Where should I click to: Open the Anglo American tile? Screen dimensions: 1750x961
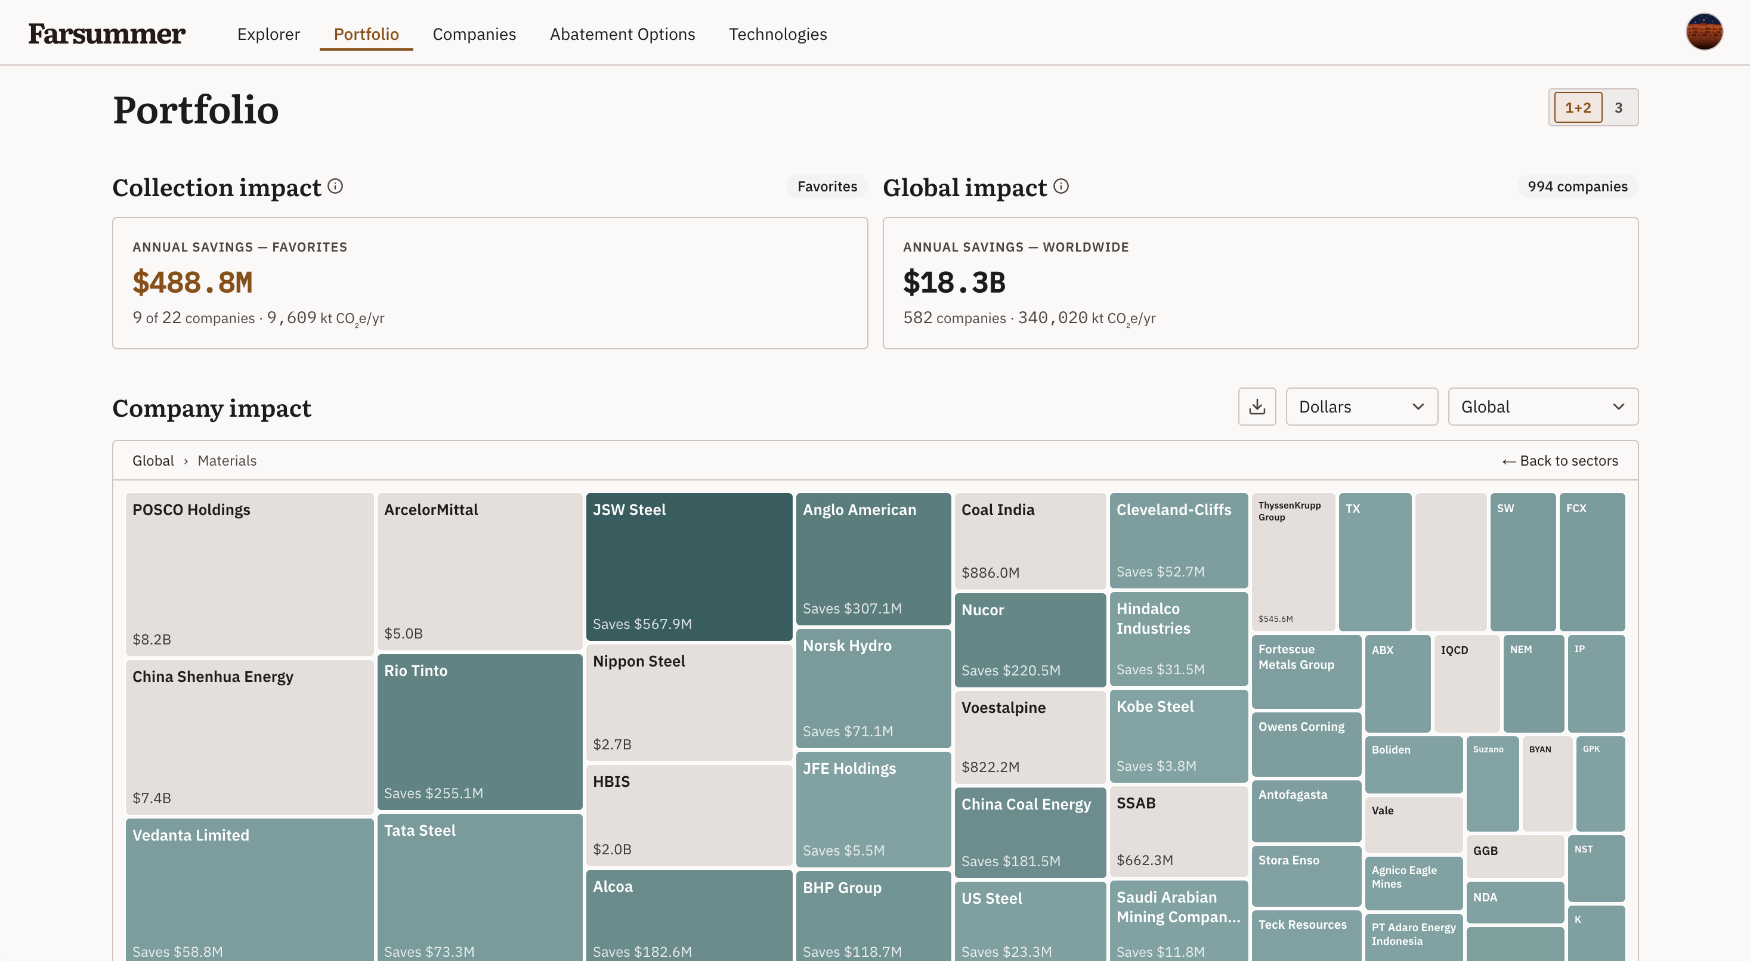[873, 559]
